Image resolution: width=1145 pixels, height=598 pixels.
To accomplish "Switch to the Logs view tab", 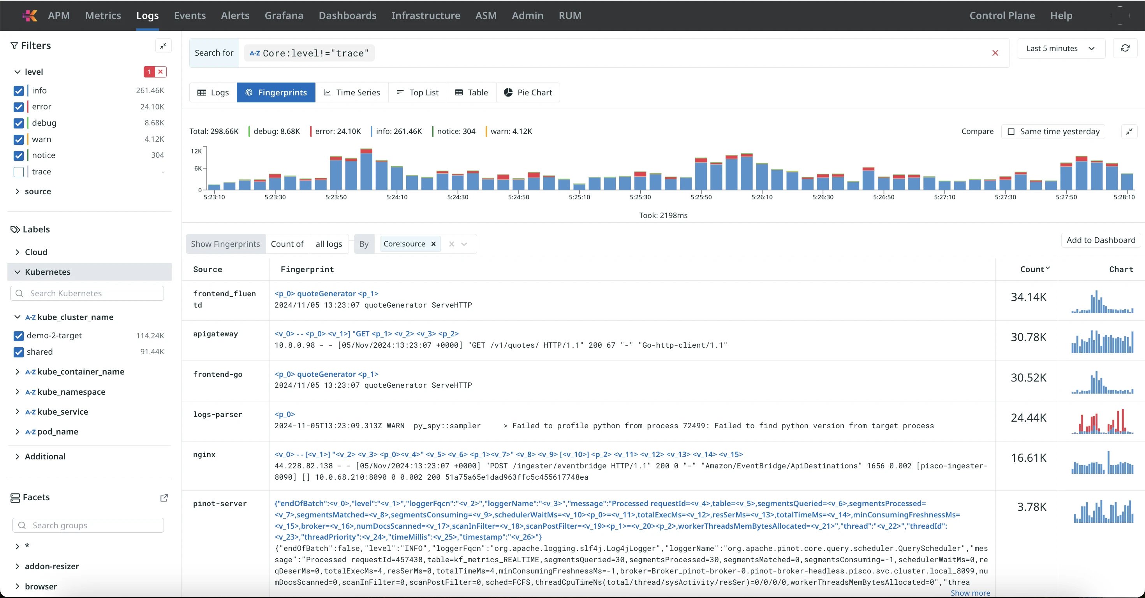I will click(x=213, y=92).
